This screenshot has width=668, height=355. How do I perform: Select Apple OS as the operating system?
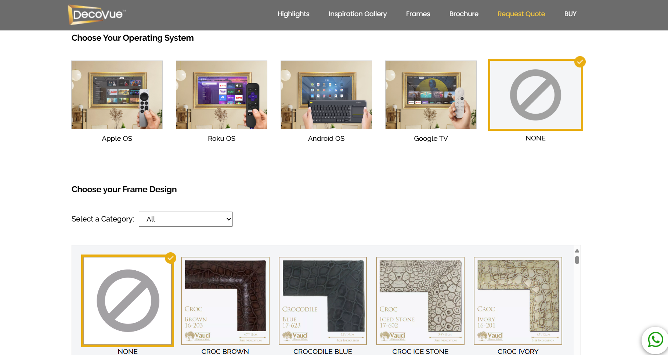point(117,95)
